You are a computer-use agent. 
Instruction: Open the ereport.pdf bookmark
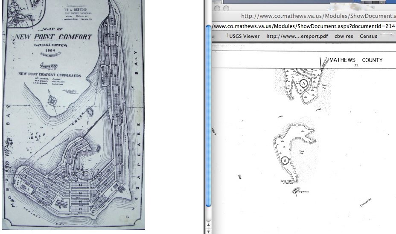click(x=297, y=36)
